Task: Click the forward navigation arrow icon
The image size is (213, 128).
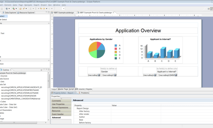Action: (49, 8)
